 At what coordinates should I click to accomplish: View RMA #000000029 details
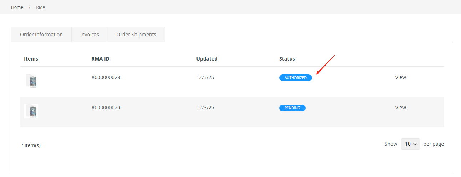pyautogui.click(x=400, y=108)
